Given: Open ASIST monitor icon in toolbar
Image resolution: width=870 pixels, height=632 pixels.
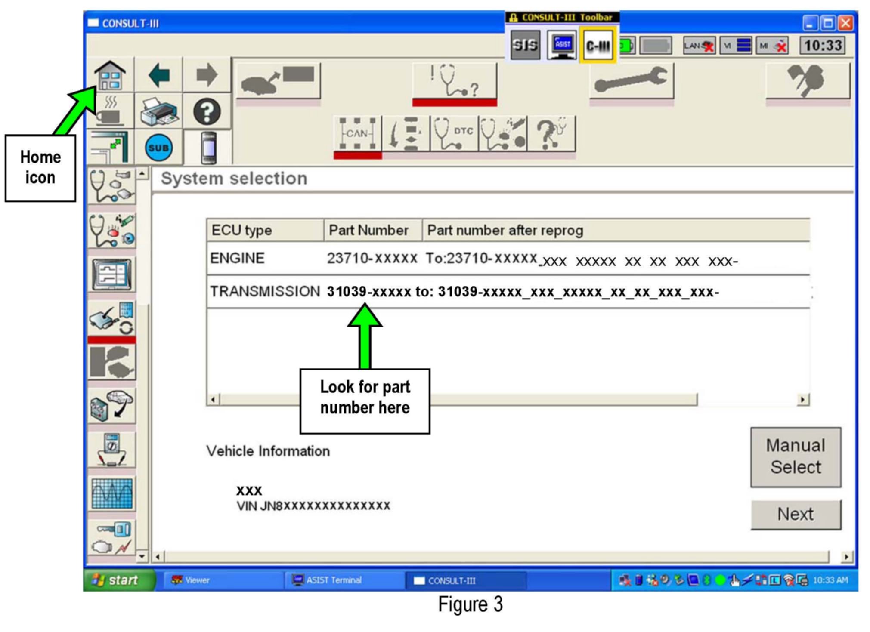Looking at the screenshot, I should 562,45.
